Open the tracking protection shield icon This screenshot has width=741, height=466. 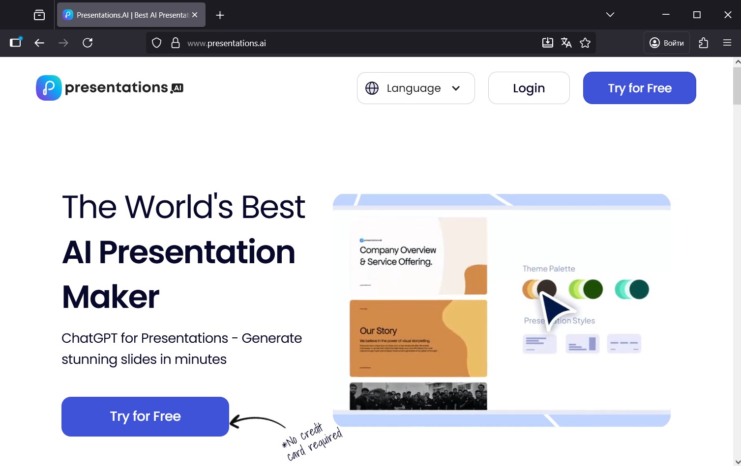pyautogui.click(x=156, y=43)
